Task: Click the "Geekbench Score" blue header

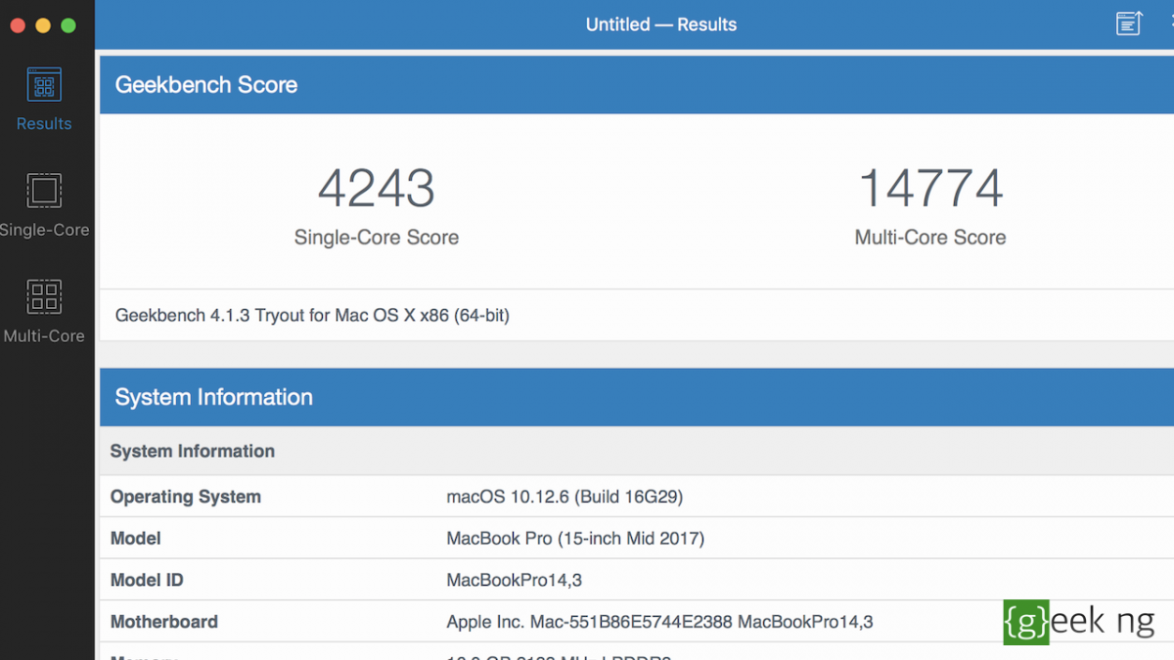Action: click(637, 85)
